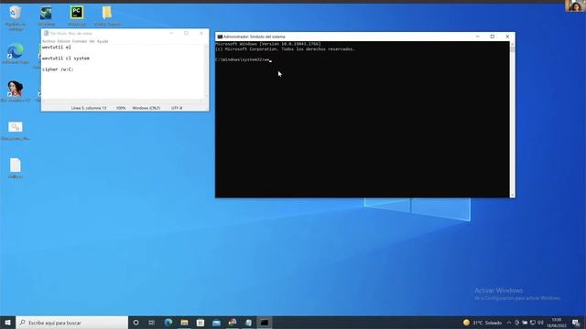Click Notepad's horizontal scrollbar
This screenshot has width=586, height=329.
pyautogui.click(x=123, y=101)
